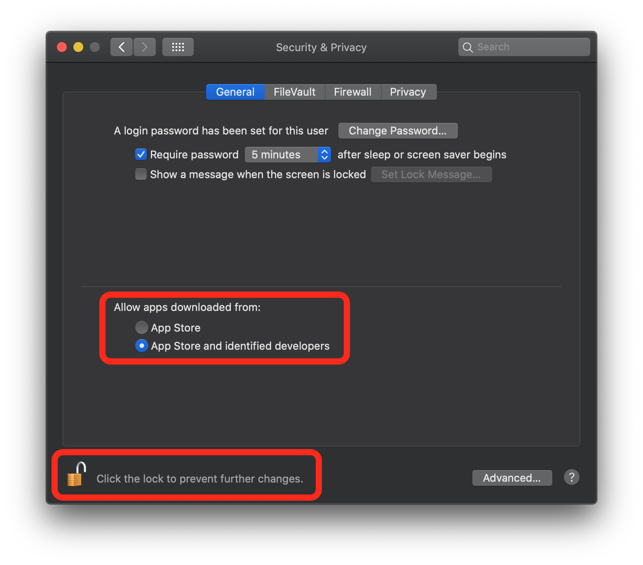Click the open padlock icon
Image resolution: width=643 pixels, height=565 pixels.
click(77, 475)
